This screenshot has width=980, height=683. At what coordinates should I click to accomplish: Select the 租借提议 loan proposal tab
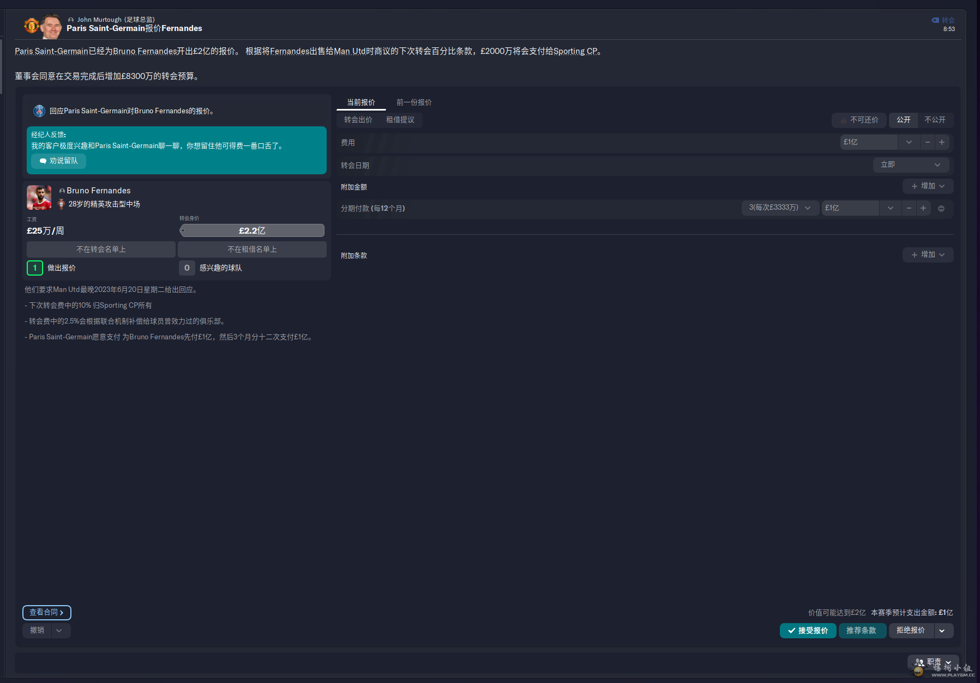click(x=400, y=120)
